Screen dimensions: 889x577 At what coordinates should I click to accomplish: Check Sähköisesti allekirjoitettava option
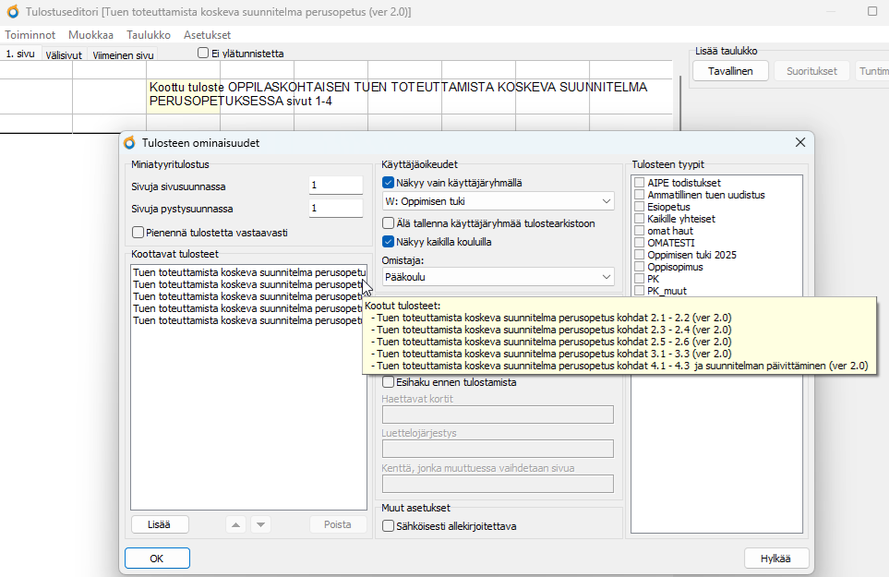click(388, 526)
